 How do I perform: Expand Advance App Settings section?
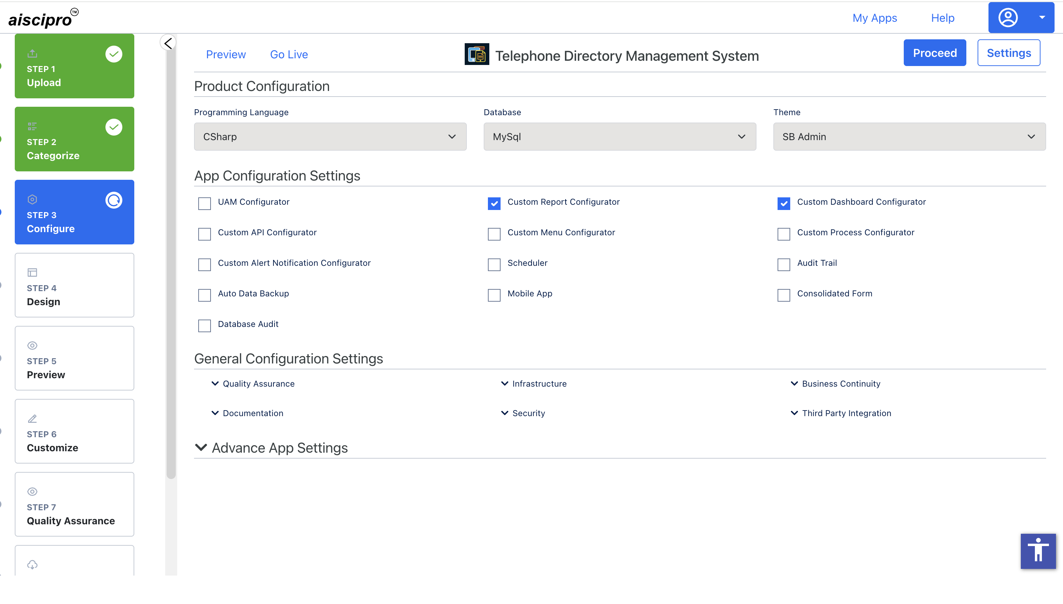[x=271, y=448]
